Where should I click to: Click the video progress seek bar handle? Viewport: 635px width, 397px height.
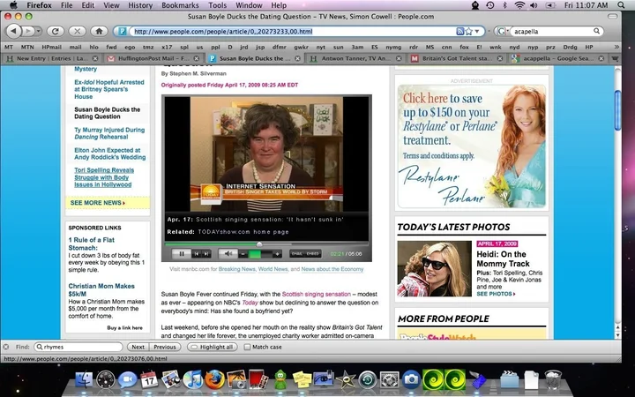tap(259, 243)
